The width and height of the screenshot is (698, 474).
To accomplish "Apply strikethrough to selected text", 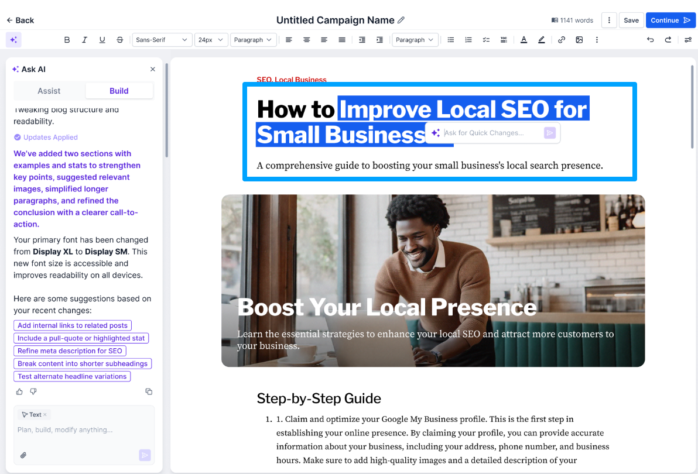I will click(x=119, y=40).
